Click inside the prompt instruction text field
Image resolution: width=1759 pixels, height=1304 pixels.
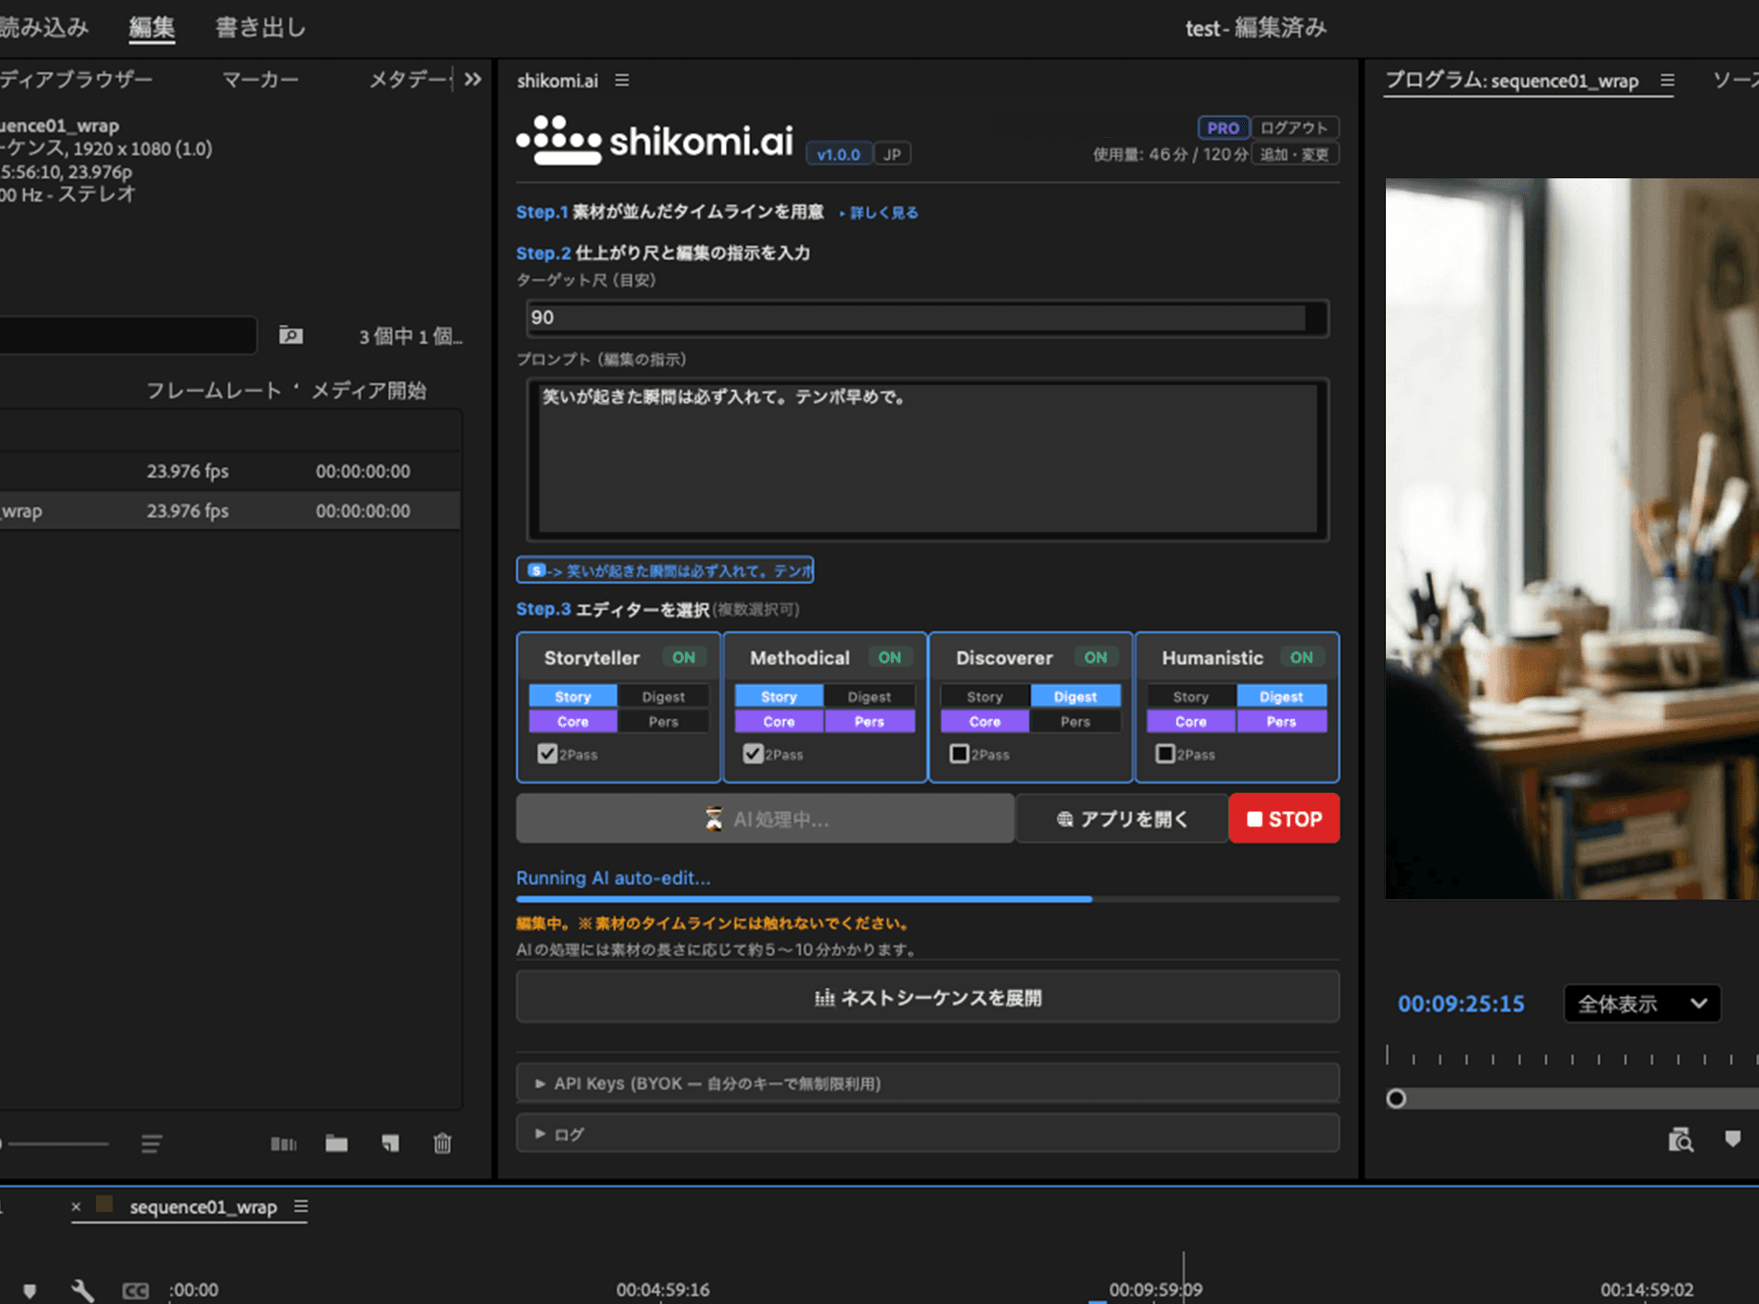[926, 460]
